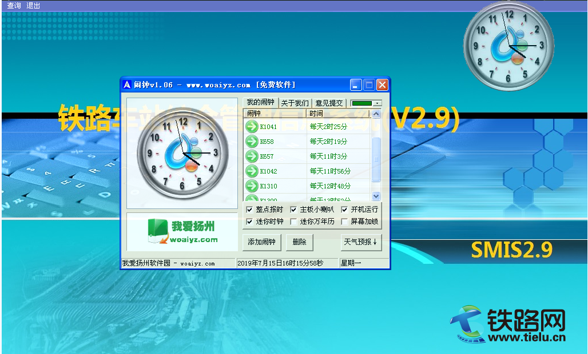588x354 pixels.
Task: Click the green arrow icon beside K1041
Action: click(252, 127)
